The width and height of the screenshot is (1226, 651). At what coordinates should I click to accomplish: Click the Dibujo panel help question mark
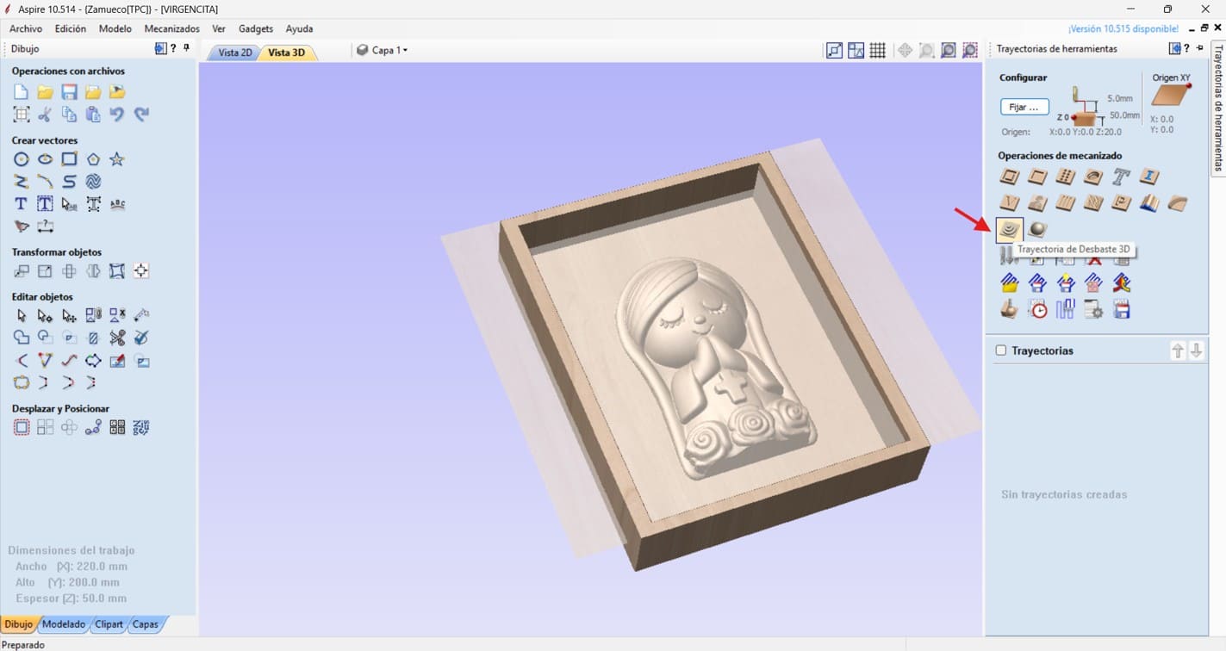pos(173,48)
